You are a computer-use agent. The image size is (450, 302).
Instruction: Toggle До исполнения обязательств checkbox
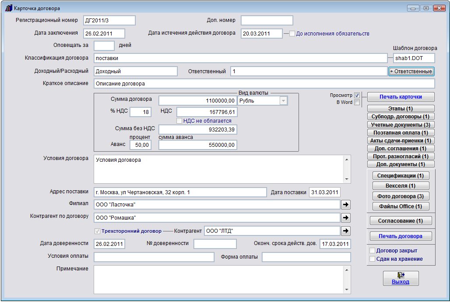[292, 33]
